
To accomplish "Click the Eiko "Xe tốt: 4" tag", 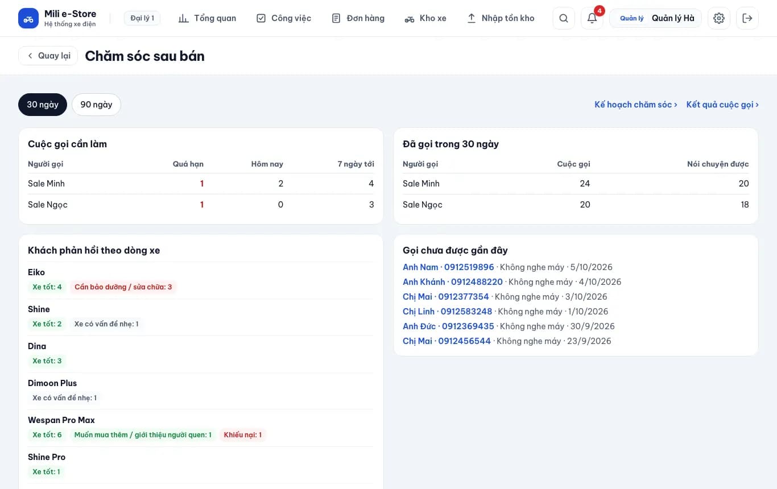I will coord(47,287).
